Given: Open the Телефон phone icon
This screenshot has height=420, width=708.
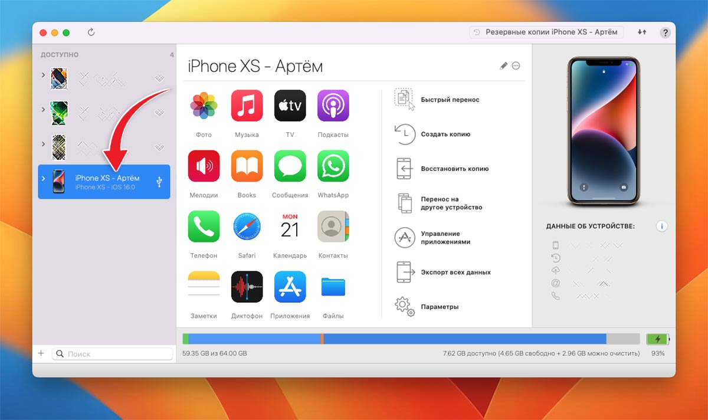Looking at the screenshot, I should [204, 227].
